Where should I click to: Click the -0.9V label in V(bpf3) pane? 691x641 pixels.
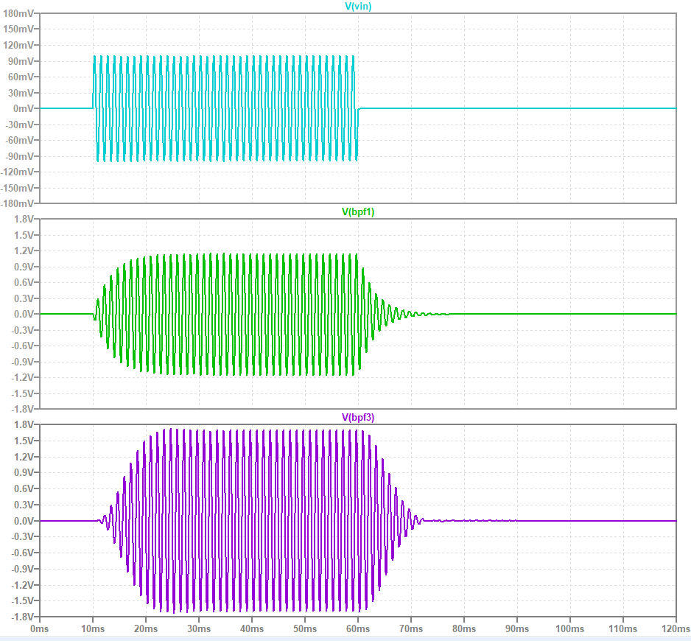click(21, 569)
